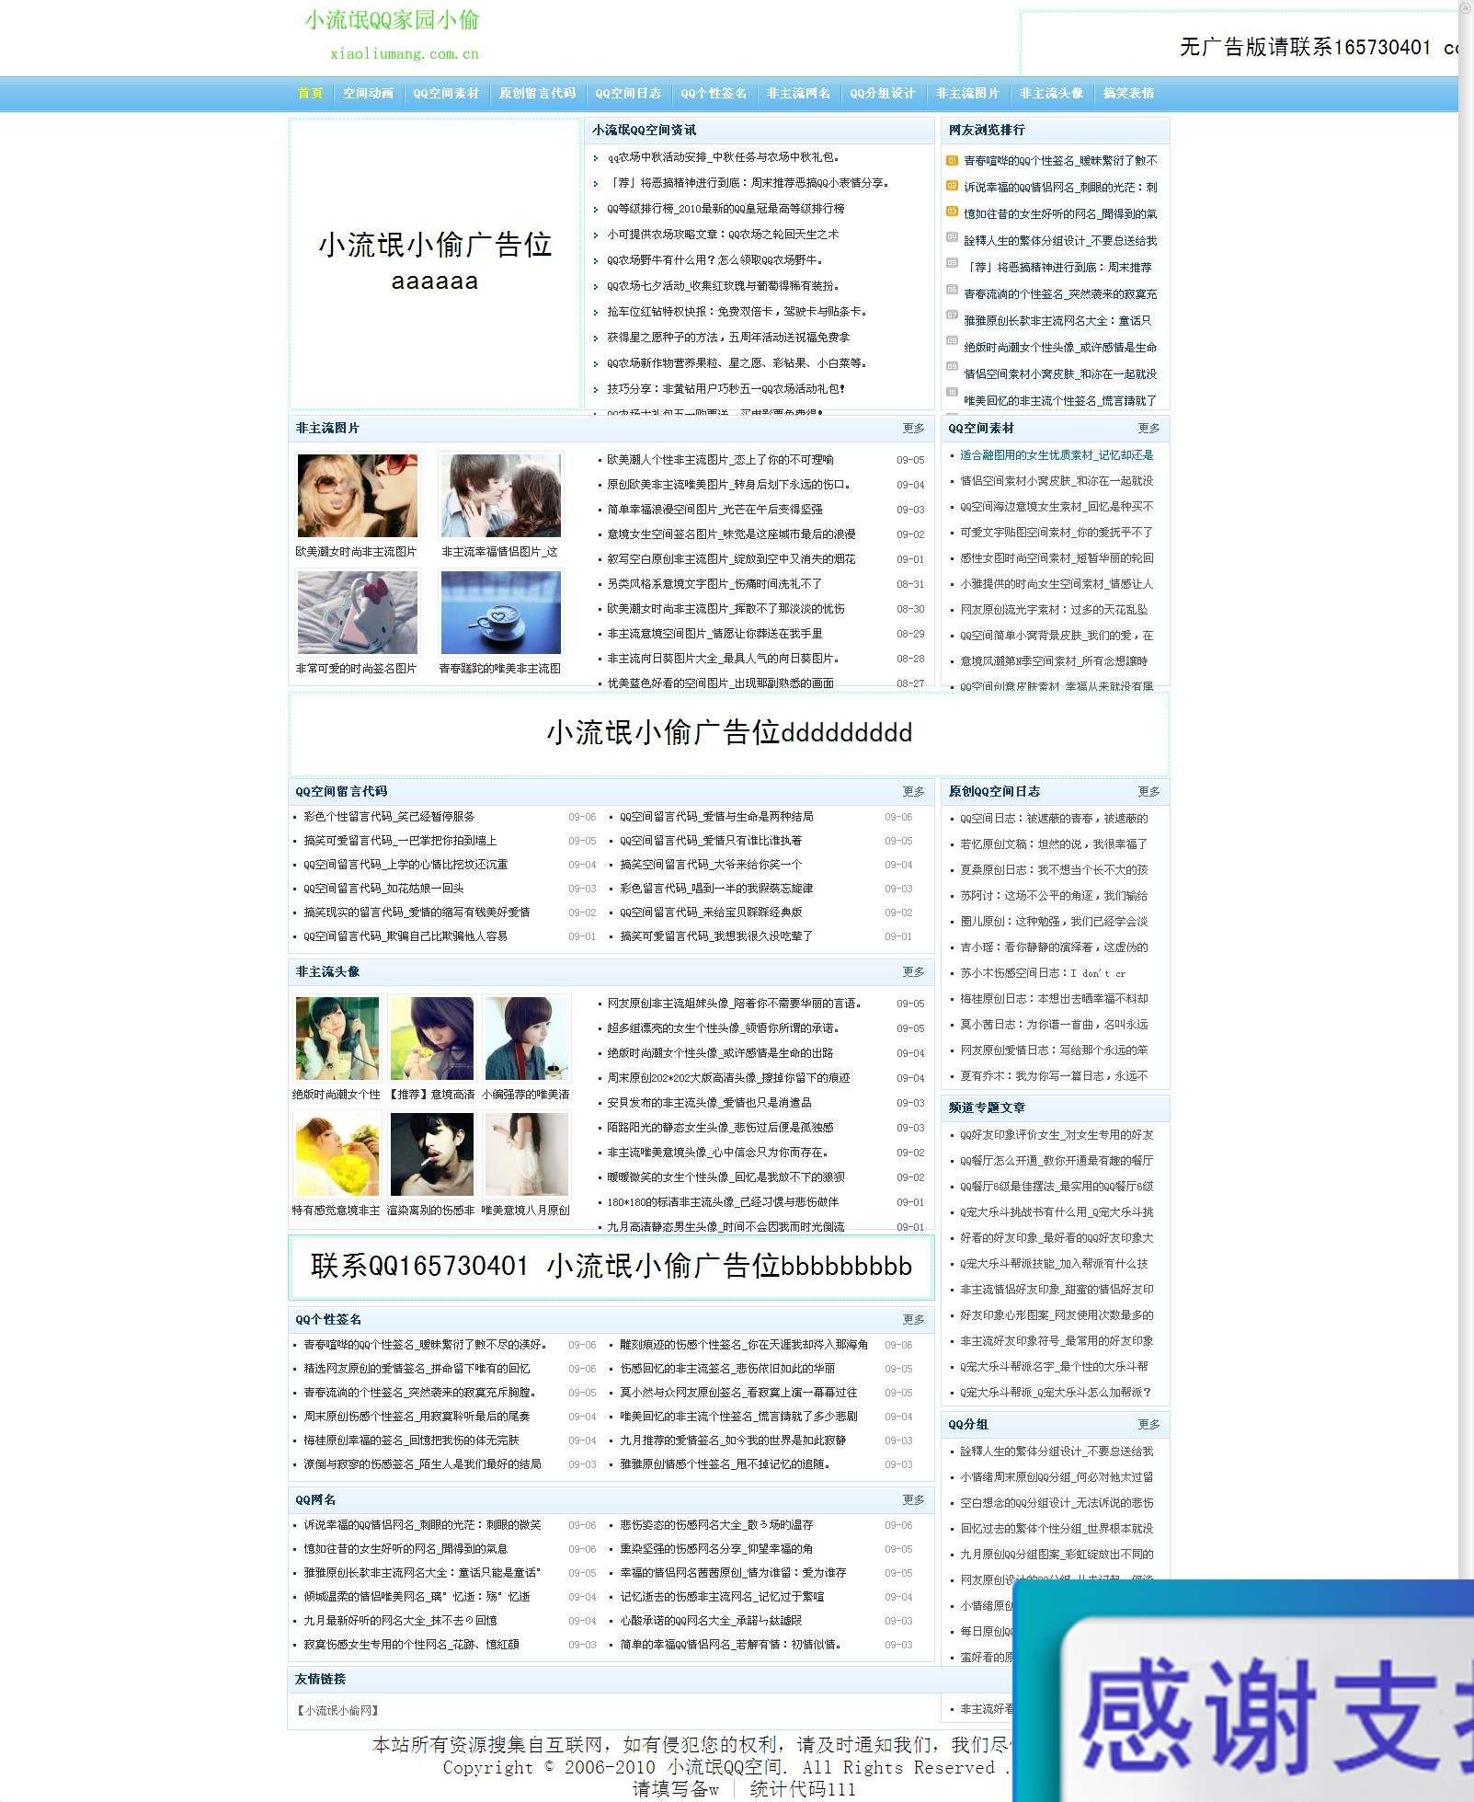The image size is (1474, 1802).
Task: Click 更多 in QQ空间留言代码 section header
Action: pyautogui.click(x=913, y=791)
